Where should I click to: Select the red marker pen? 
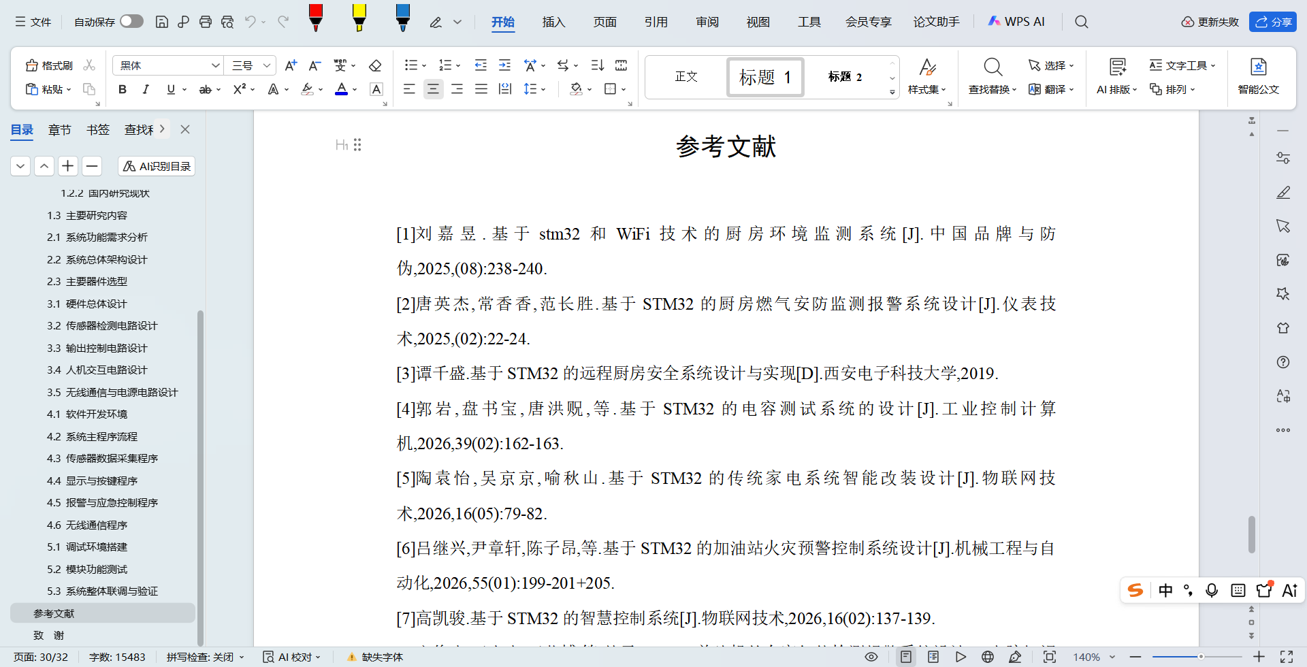[x=315, y=18]
